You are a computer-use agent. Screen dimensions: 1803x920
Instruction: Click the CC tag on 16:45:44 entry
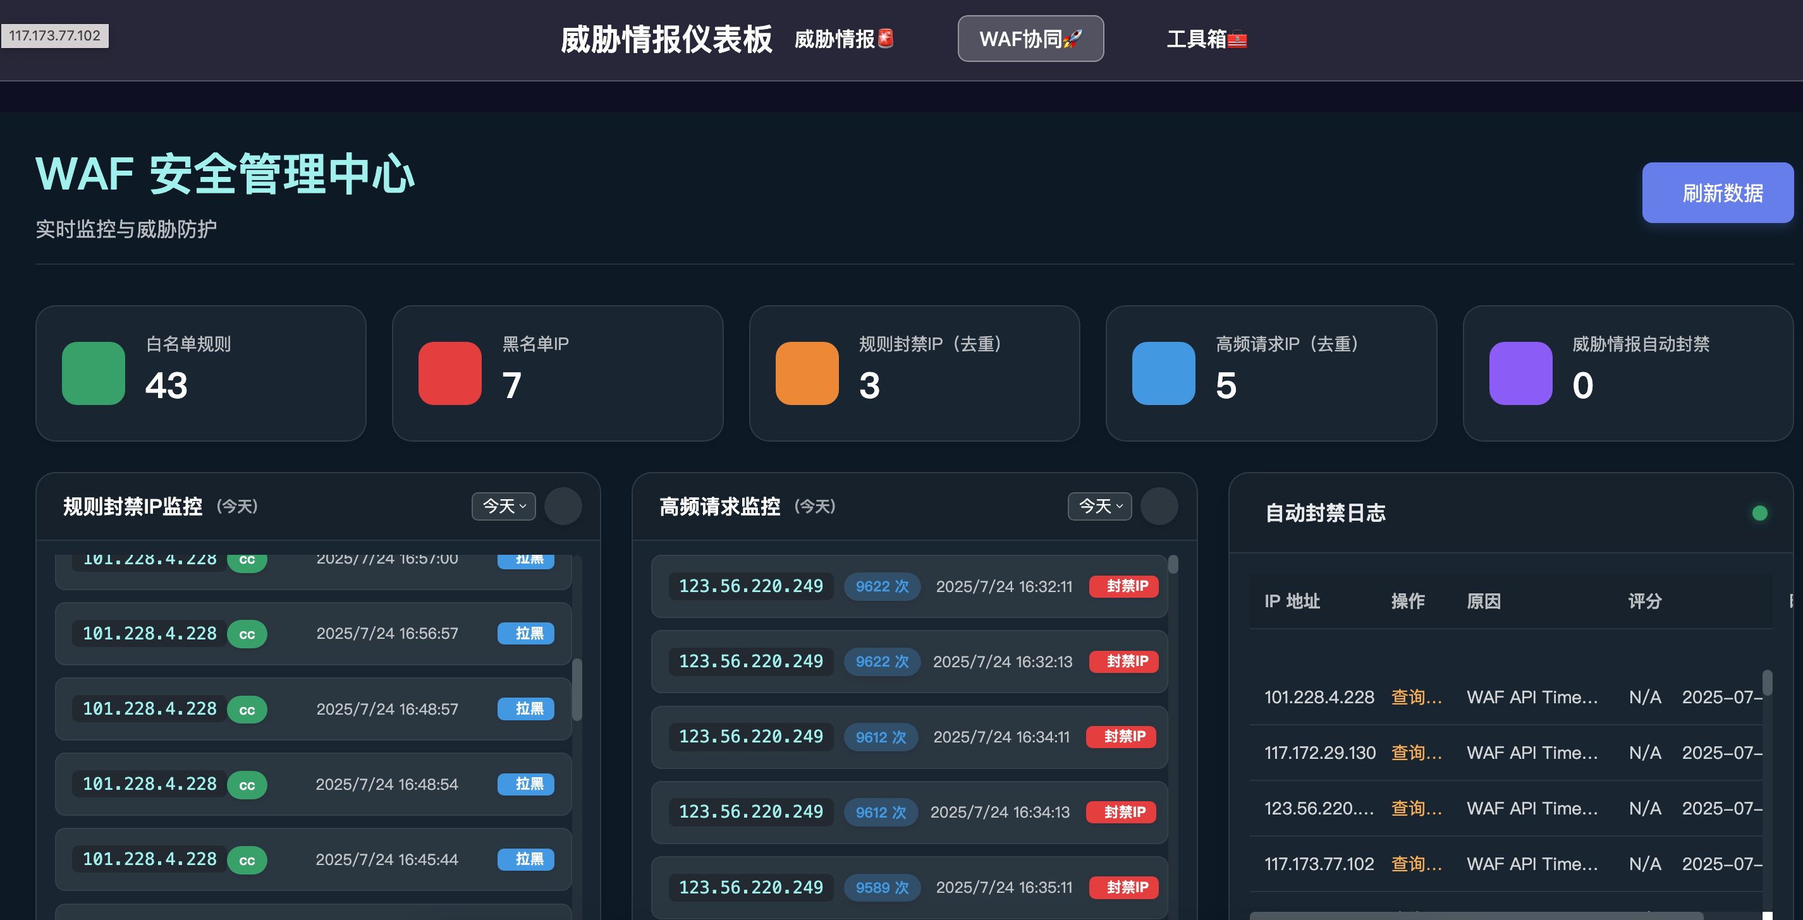(x=247, y=860)
